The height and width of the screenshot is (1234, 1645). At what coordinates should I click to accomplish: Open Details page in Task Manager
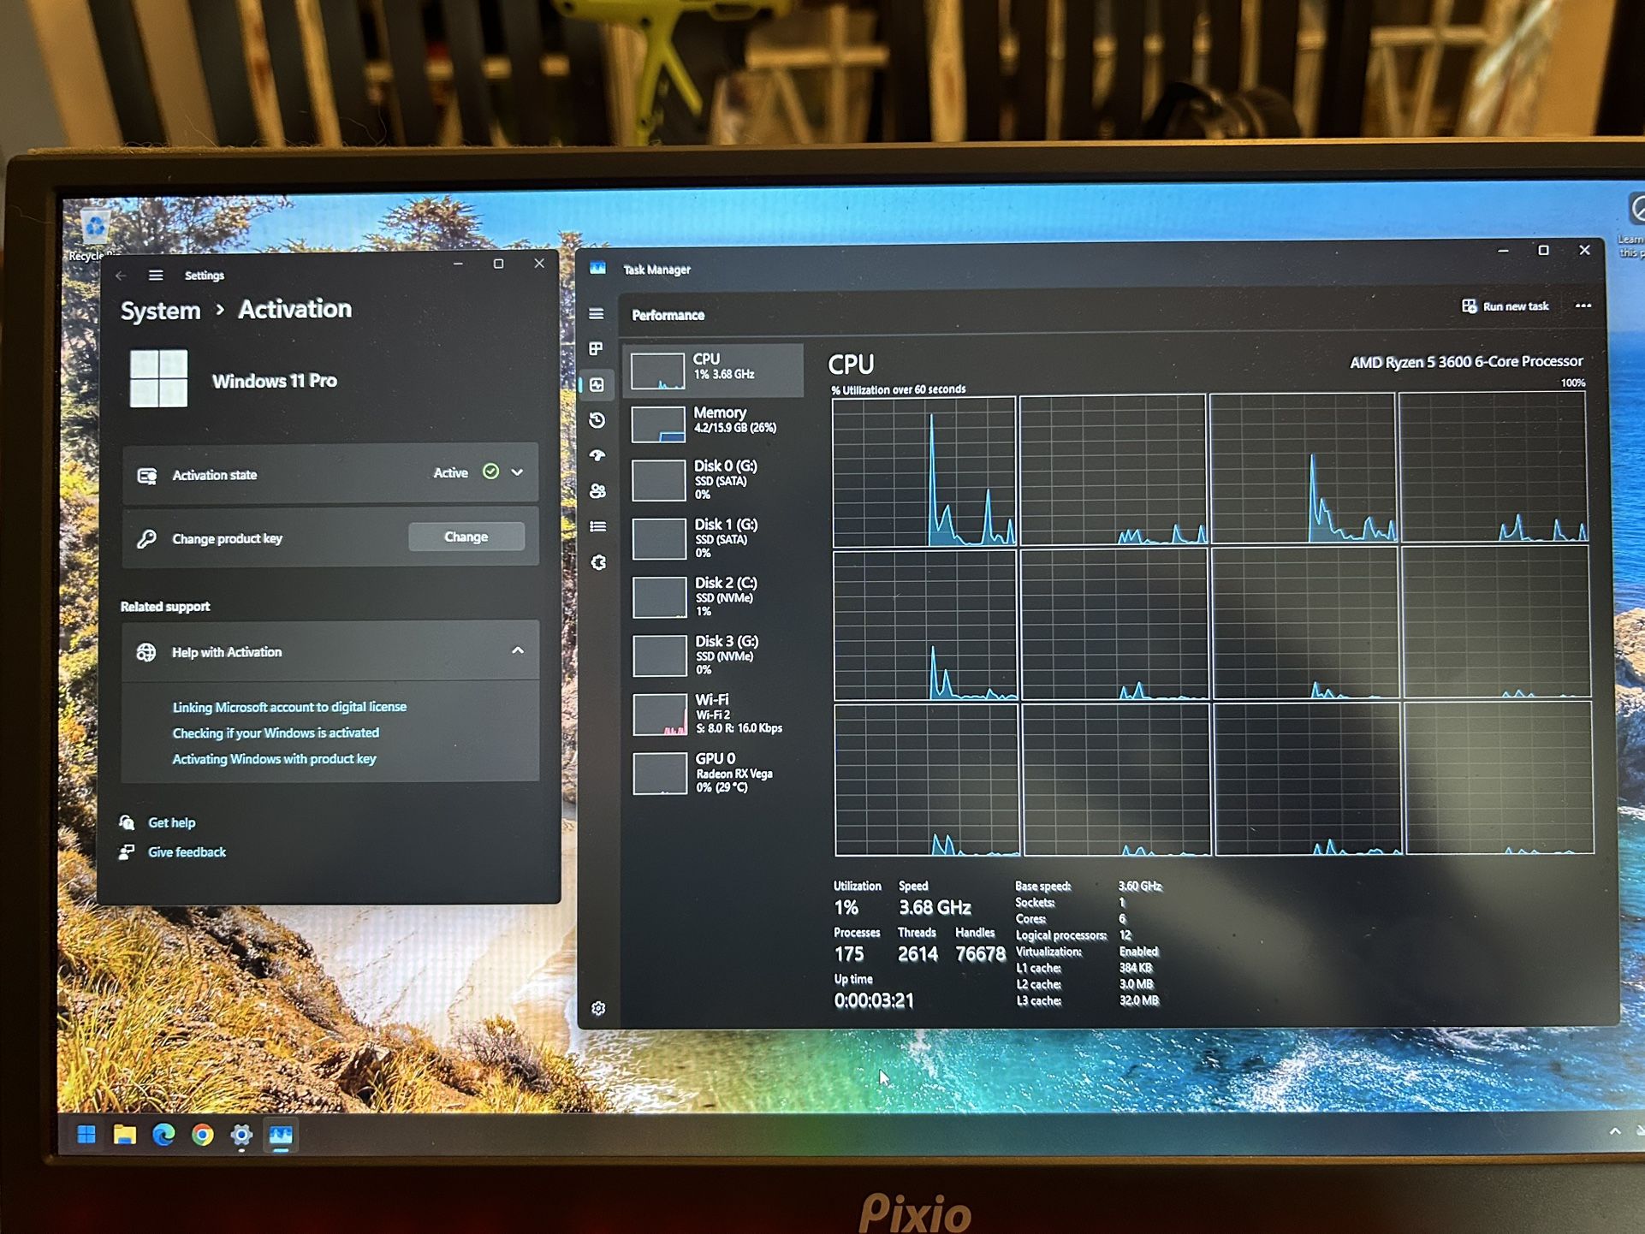(598, 526)
